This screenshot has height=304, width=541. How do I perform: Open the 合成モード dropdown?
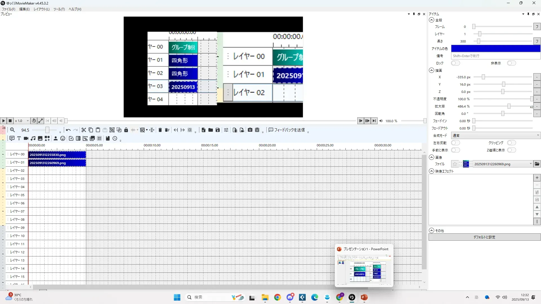click(x=495, y=136)
